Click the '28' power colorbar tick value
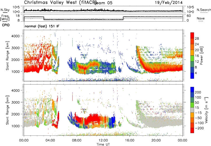Viewport: 211px width, 146px height. coord(197,38)
